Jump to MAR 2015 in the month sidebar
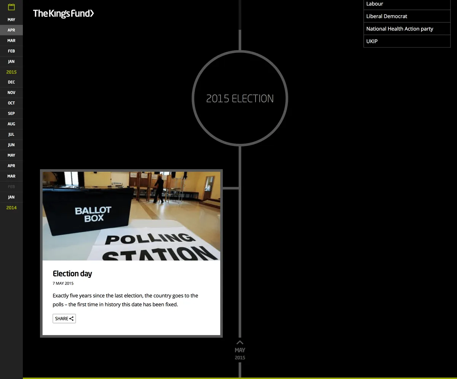 [x=11, y=41]
